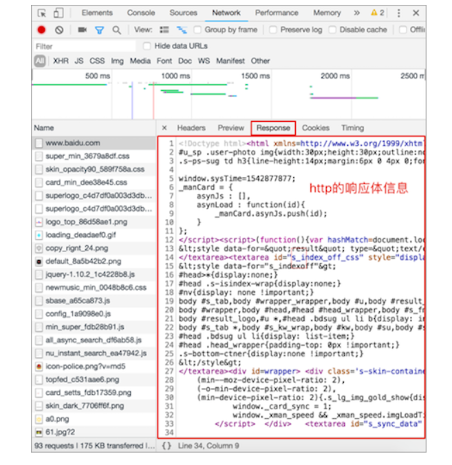Toggle the device toolbar icon
Screen dimensions: 452x465
coord(58,13)
